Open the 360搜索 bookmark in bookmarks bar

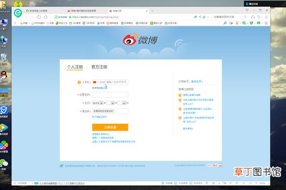click(x=75, y=23)
